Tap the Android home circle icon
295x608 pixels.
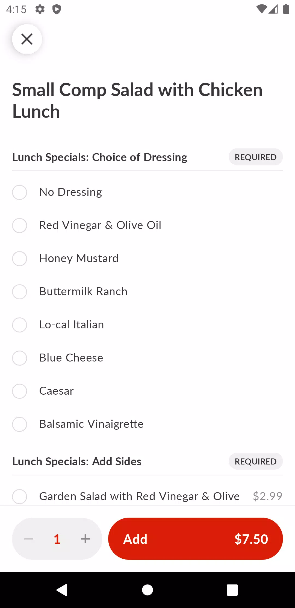(x=147, y=590)
